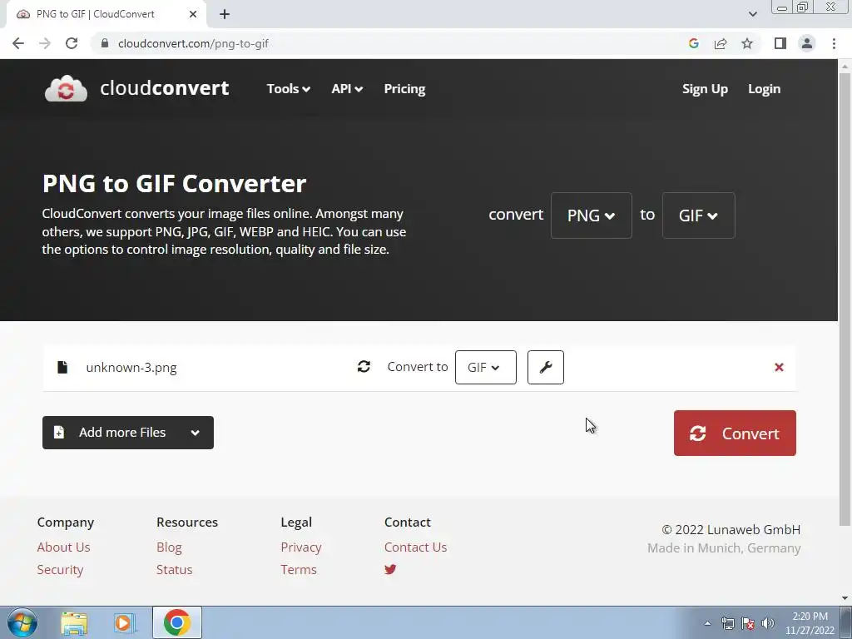Click Login in the header

(764, 88)
